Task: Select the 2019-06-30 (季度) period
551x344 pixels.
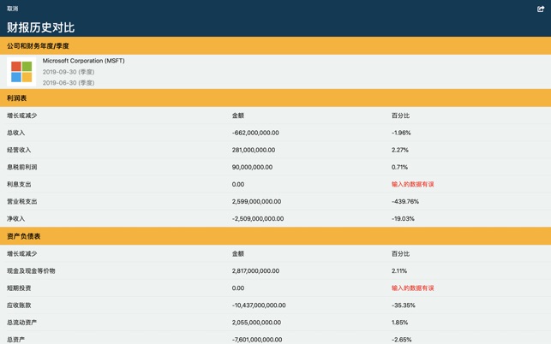Action: pyautogui.click(x=69, y=82)
